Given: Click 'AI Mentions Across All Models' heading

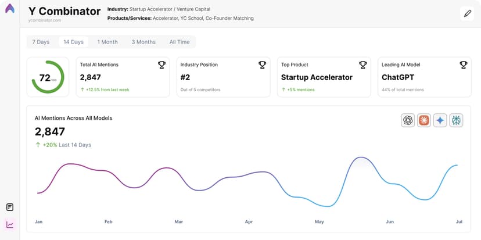Looking at the screenshot, I should coord(73,118).
